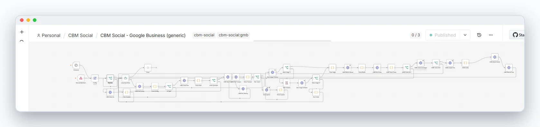This screenshot has width=540, height=127.
Task: Expand the Published dropdown arrow
Action: (465, 35)
